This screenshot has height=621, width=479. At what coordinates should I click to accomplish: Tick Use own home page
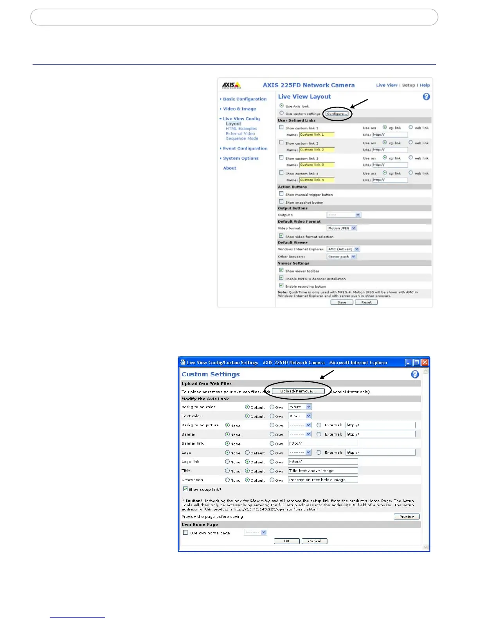185,532
